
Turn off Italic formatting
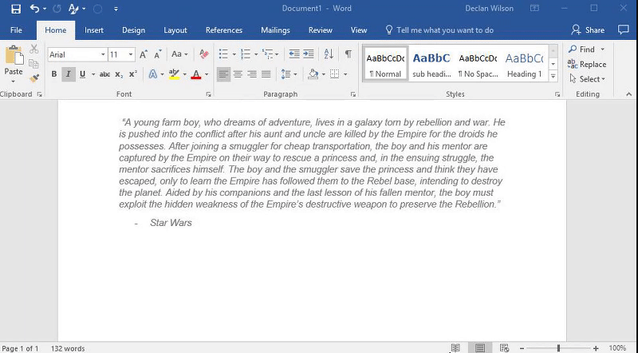(69, 74)
